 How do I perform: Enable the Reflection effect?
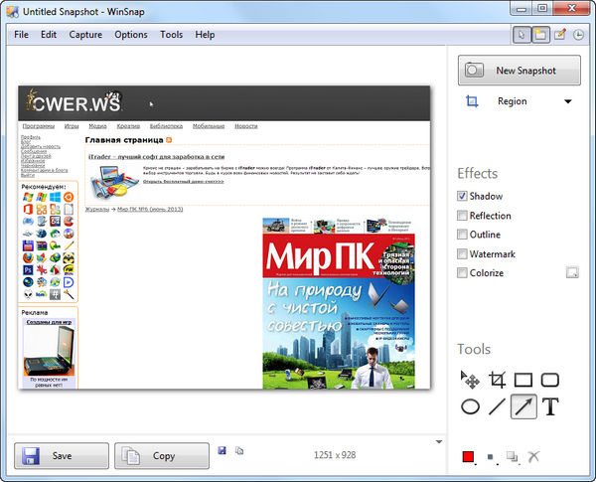463,216
